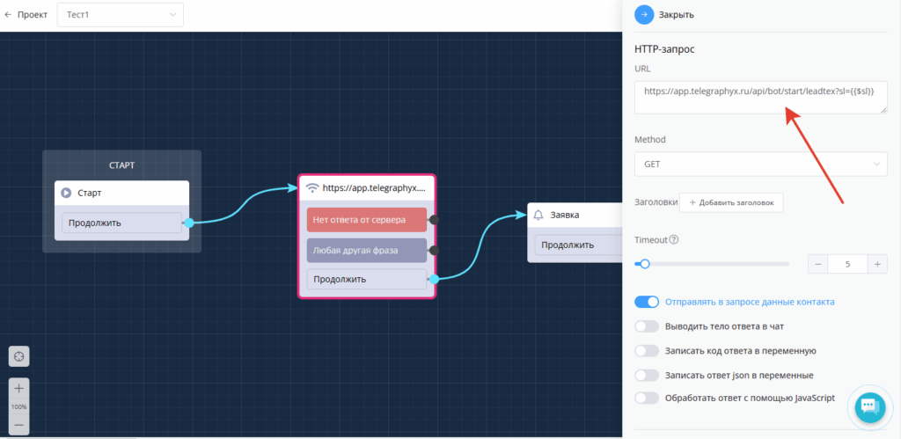901x439 pixels.
Task: Click the blue Close arrow icon
Action: [x=644, y=15]
